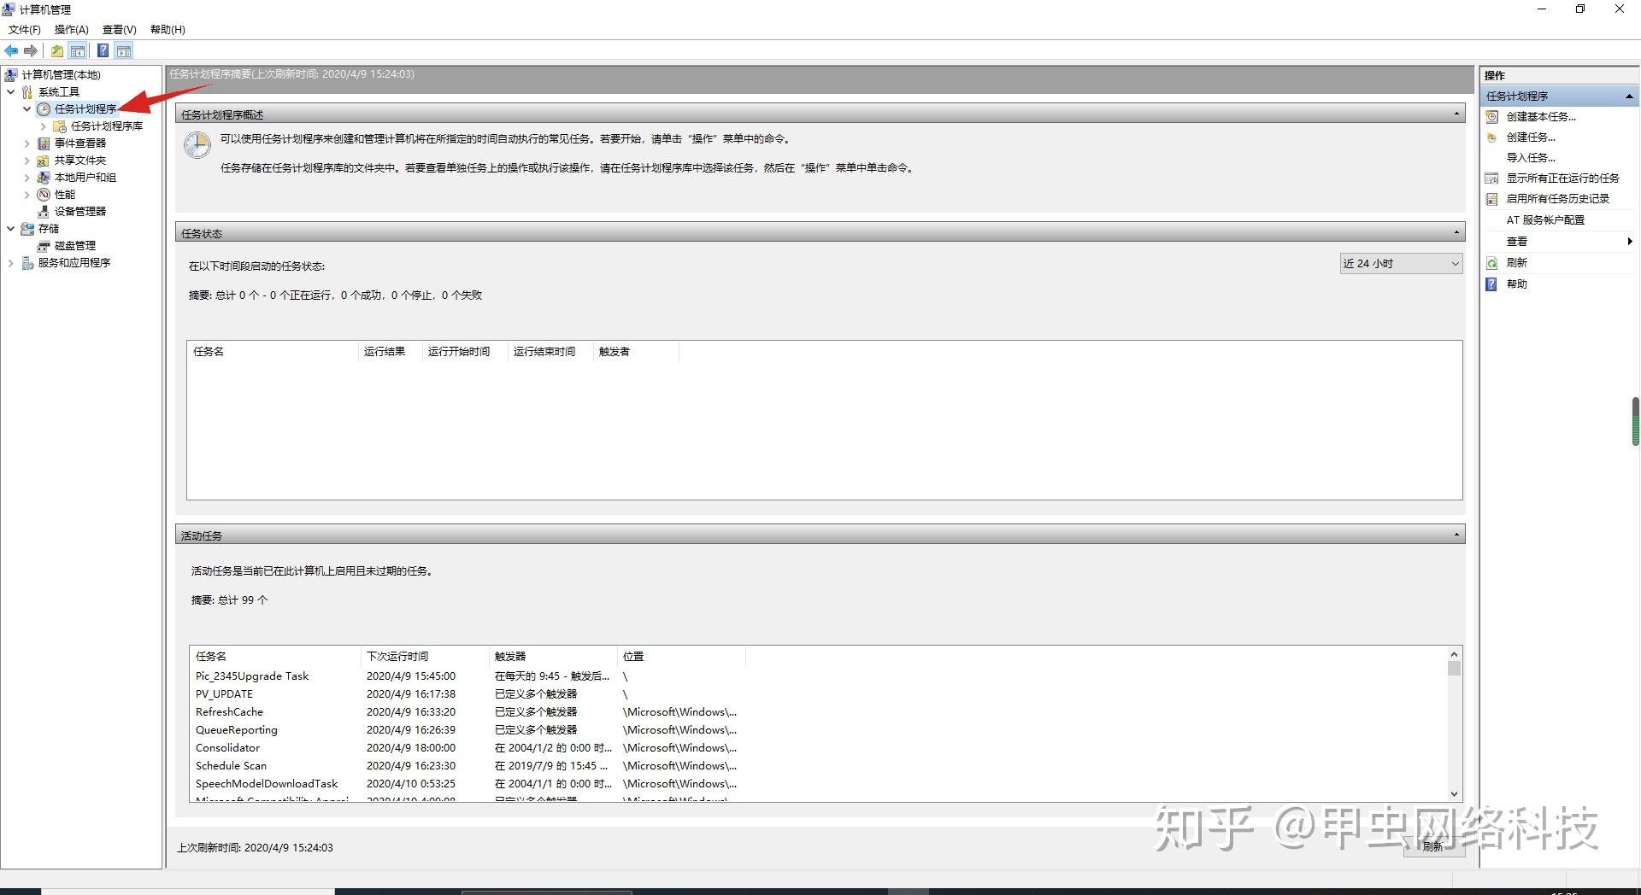Click the active tasks scrollbar up arrow
The width and height of the screenshot is (1641, 895).
1454,654
